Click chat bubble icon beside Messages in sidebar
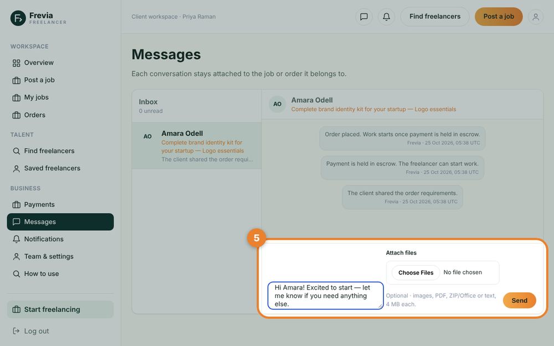554x346 pixels. tap(16, 222)
